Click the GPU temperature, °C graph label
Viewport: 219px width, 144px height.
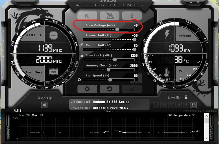[181, 116]
